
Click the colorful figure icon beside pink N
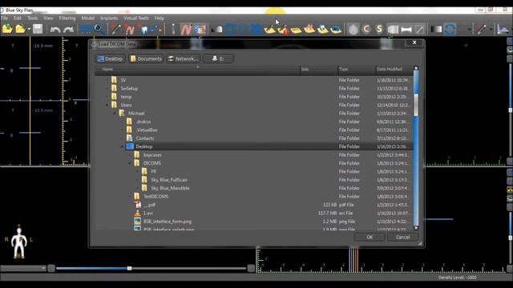pyautogui.click(x=200, y=30)
